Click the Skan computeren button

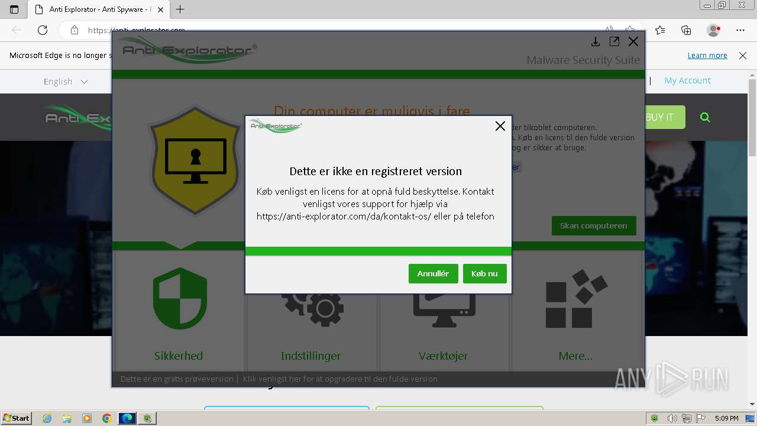[x=594, y=225]
